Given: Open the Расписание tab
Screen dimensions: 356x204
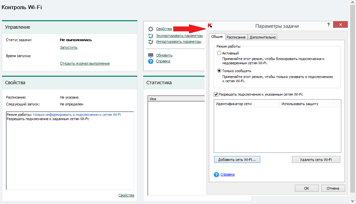Looking at the screenshot, I should pos(236,37).
